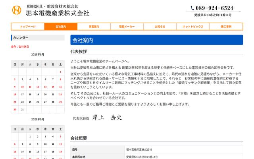
Task: Open the トップページ navigation tab
Action: [x=28, y=27]
